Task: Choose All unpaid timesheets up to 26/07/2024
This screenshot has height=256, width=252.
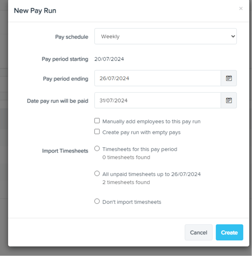Action: 97,174
